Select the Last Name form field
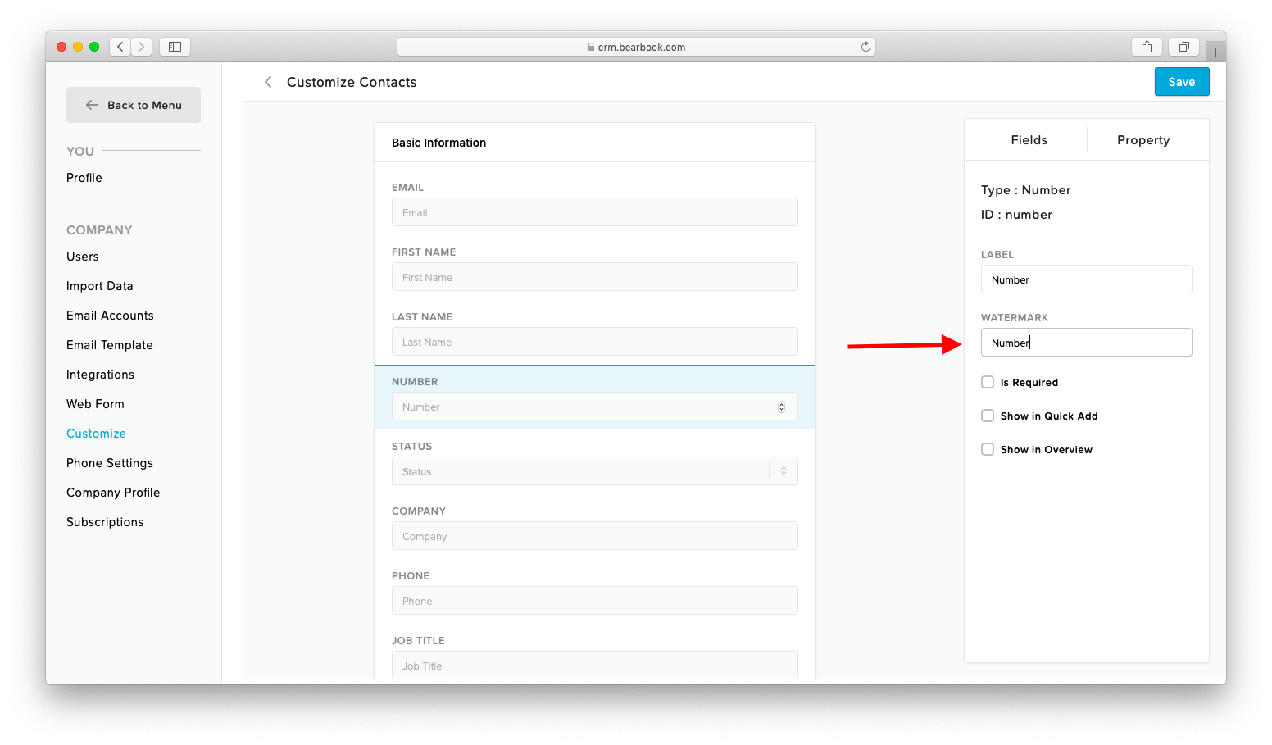 594,342
